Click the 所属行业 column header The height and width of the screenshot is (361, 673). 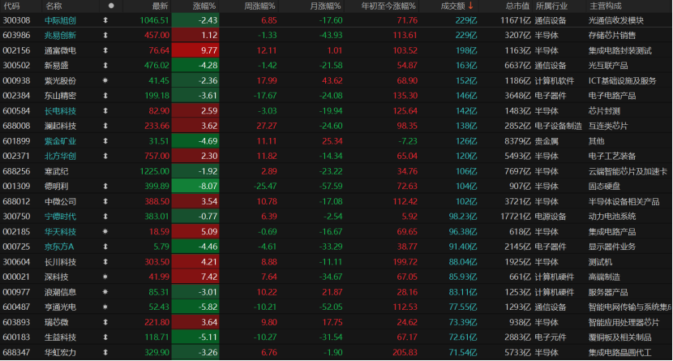point(551,6)
